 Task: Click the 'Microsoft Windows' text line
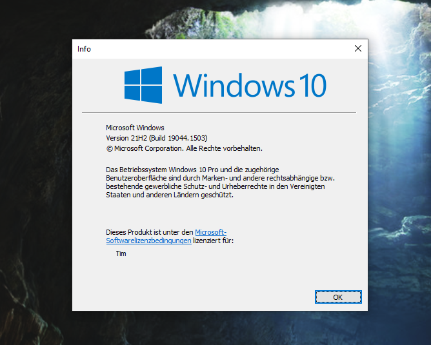tap(135, 128)
